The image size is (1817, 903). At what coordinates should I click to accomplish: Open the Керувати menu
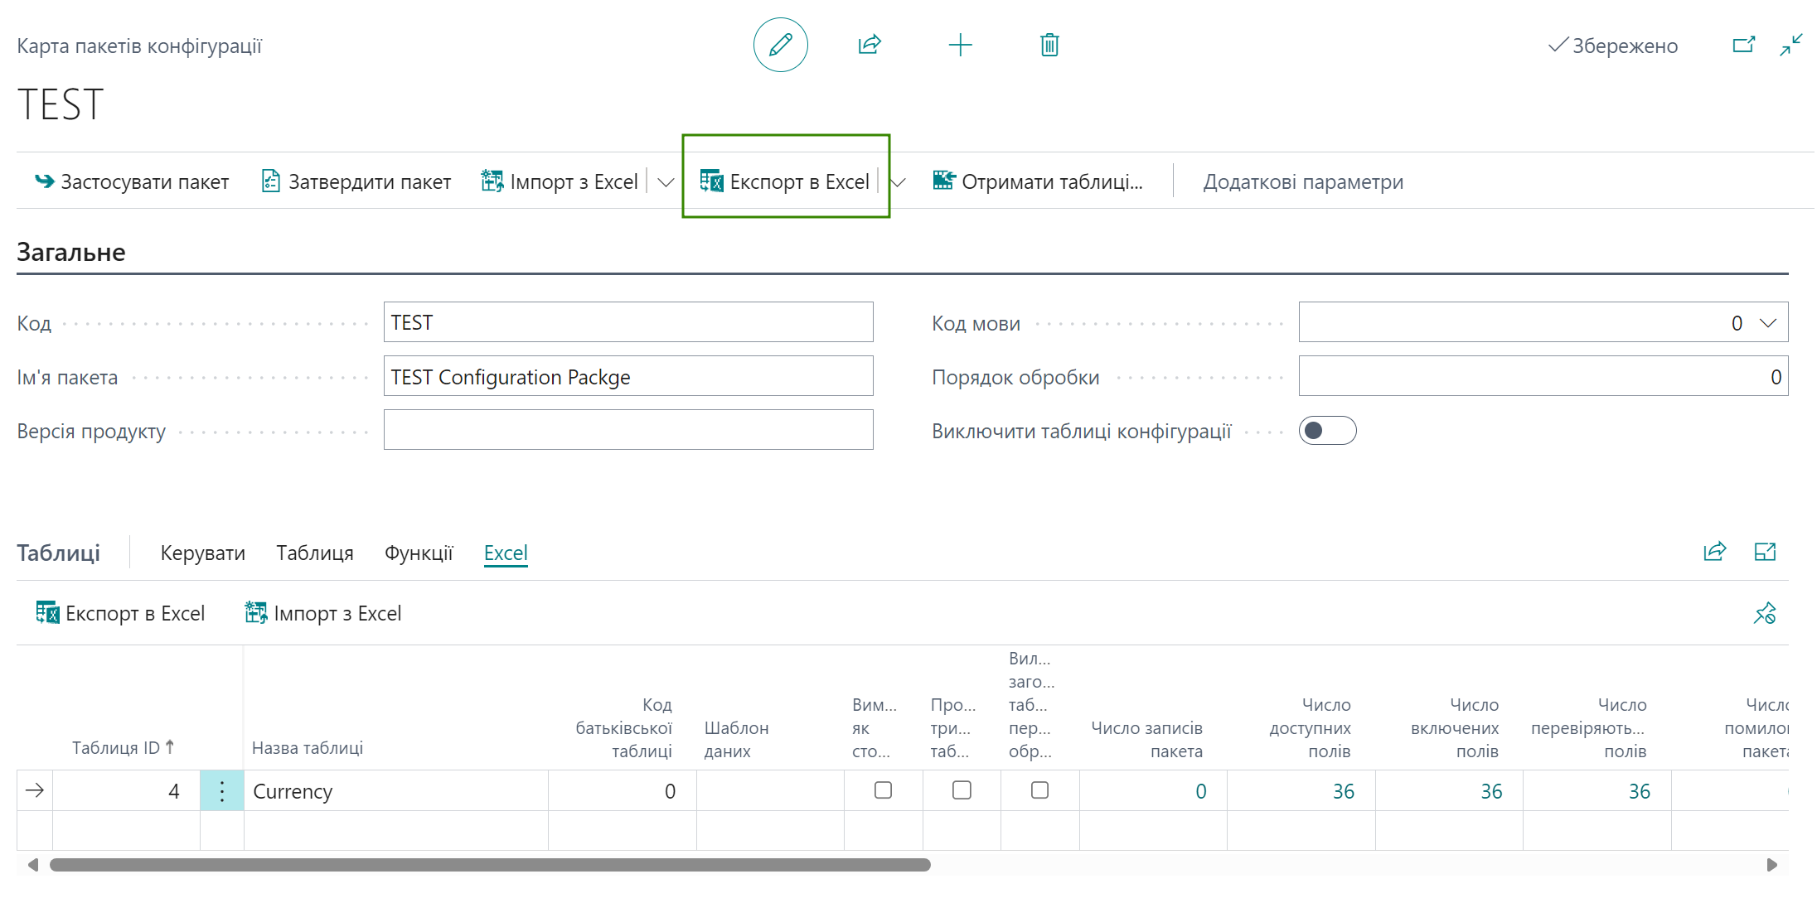tap(203, 553)
